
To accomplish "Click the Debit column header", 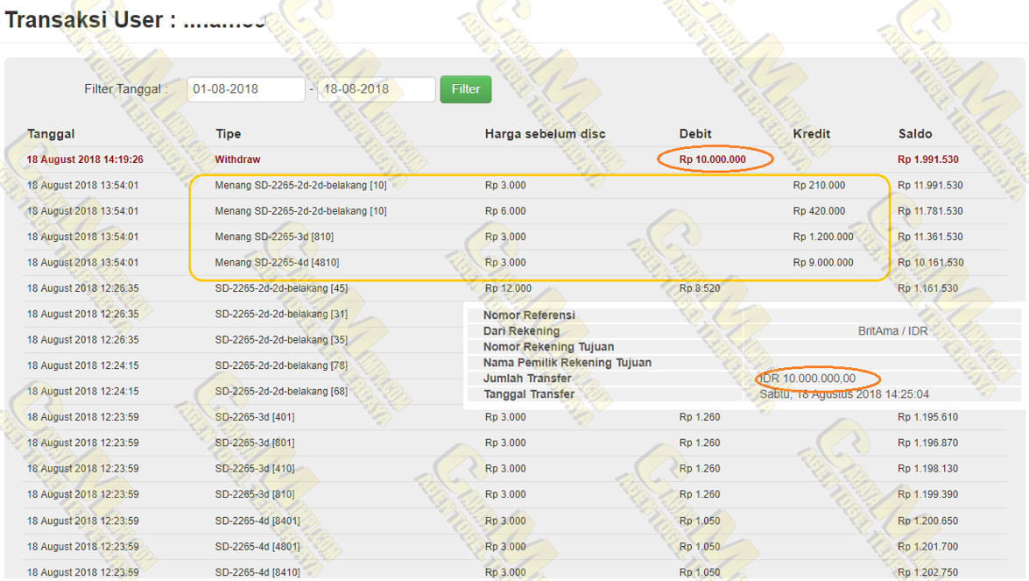I will pyautogui.click(x=695, y=134).
